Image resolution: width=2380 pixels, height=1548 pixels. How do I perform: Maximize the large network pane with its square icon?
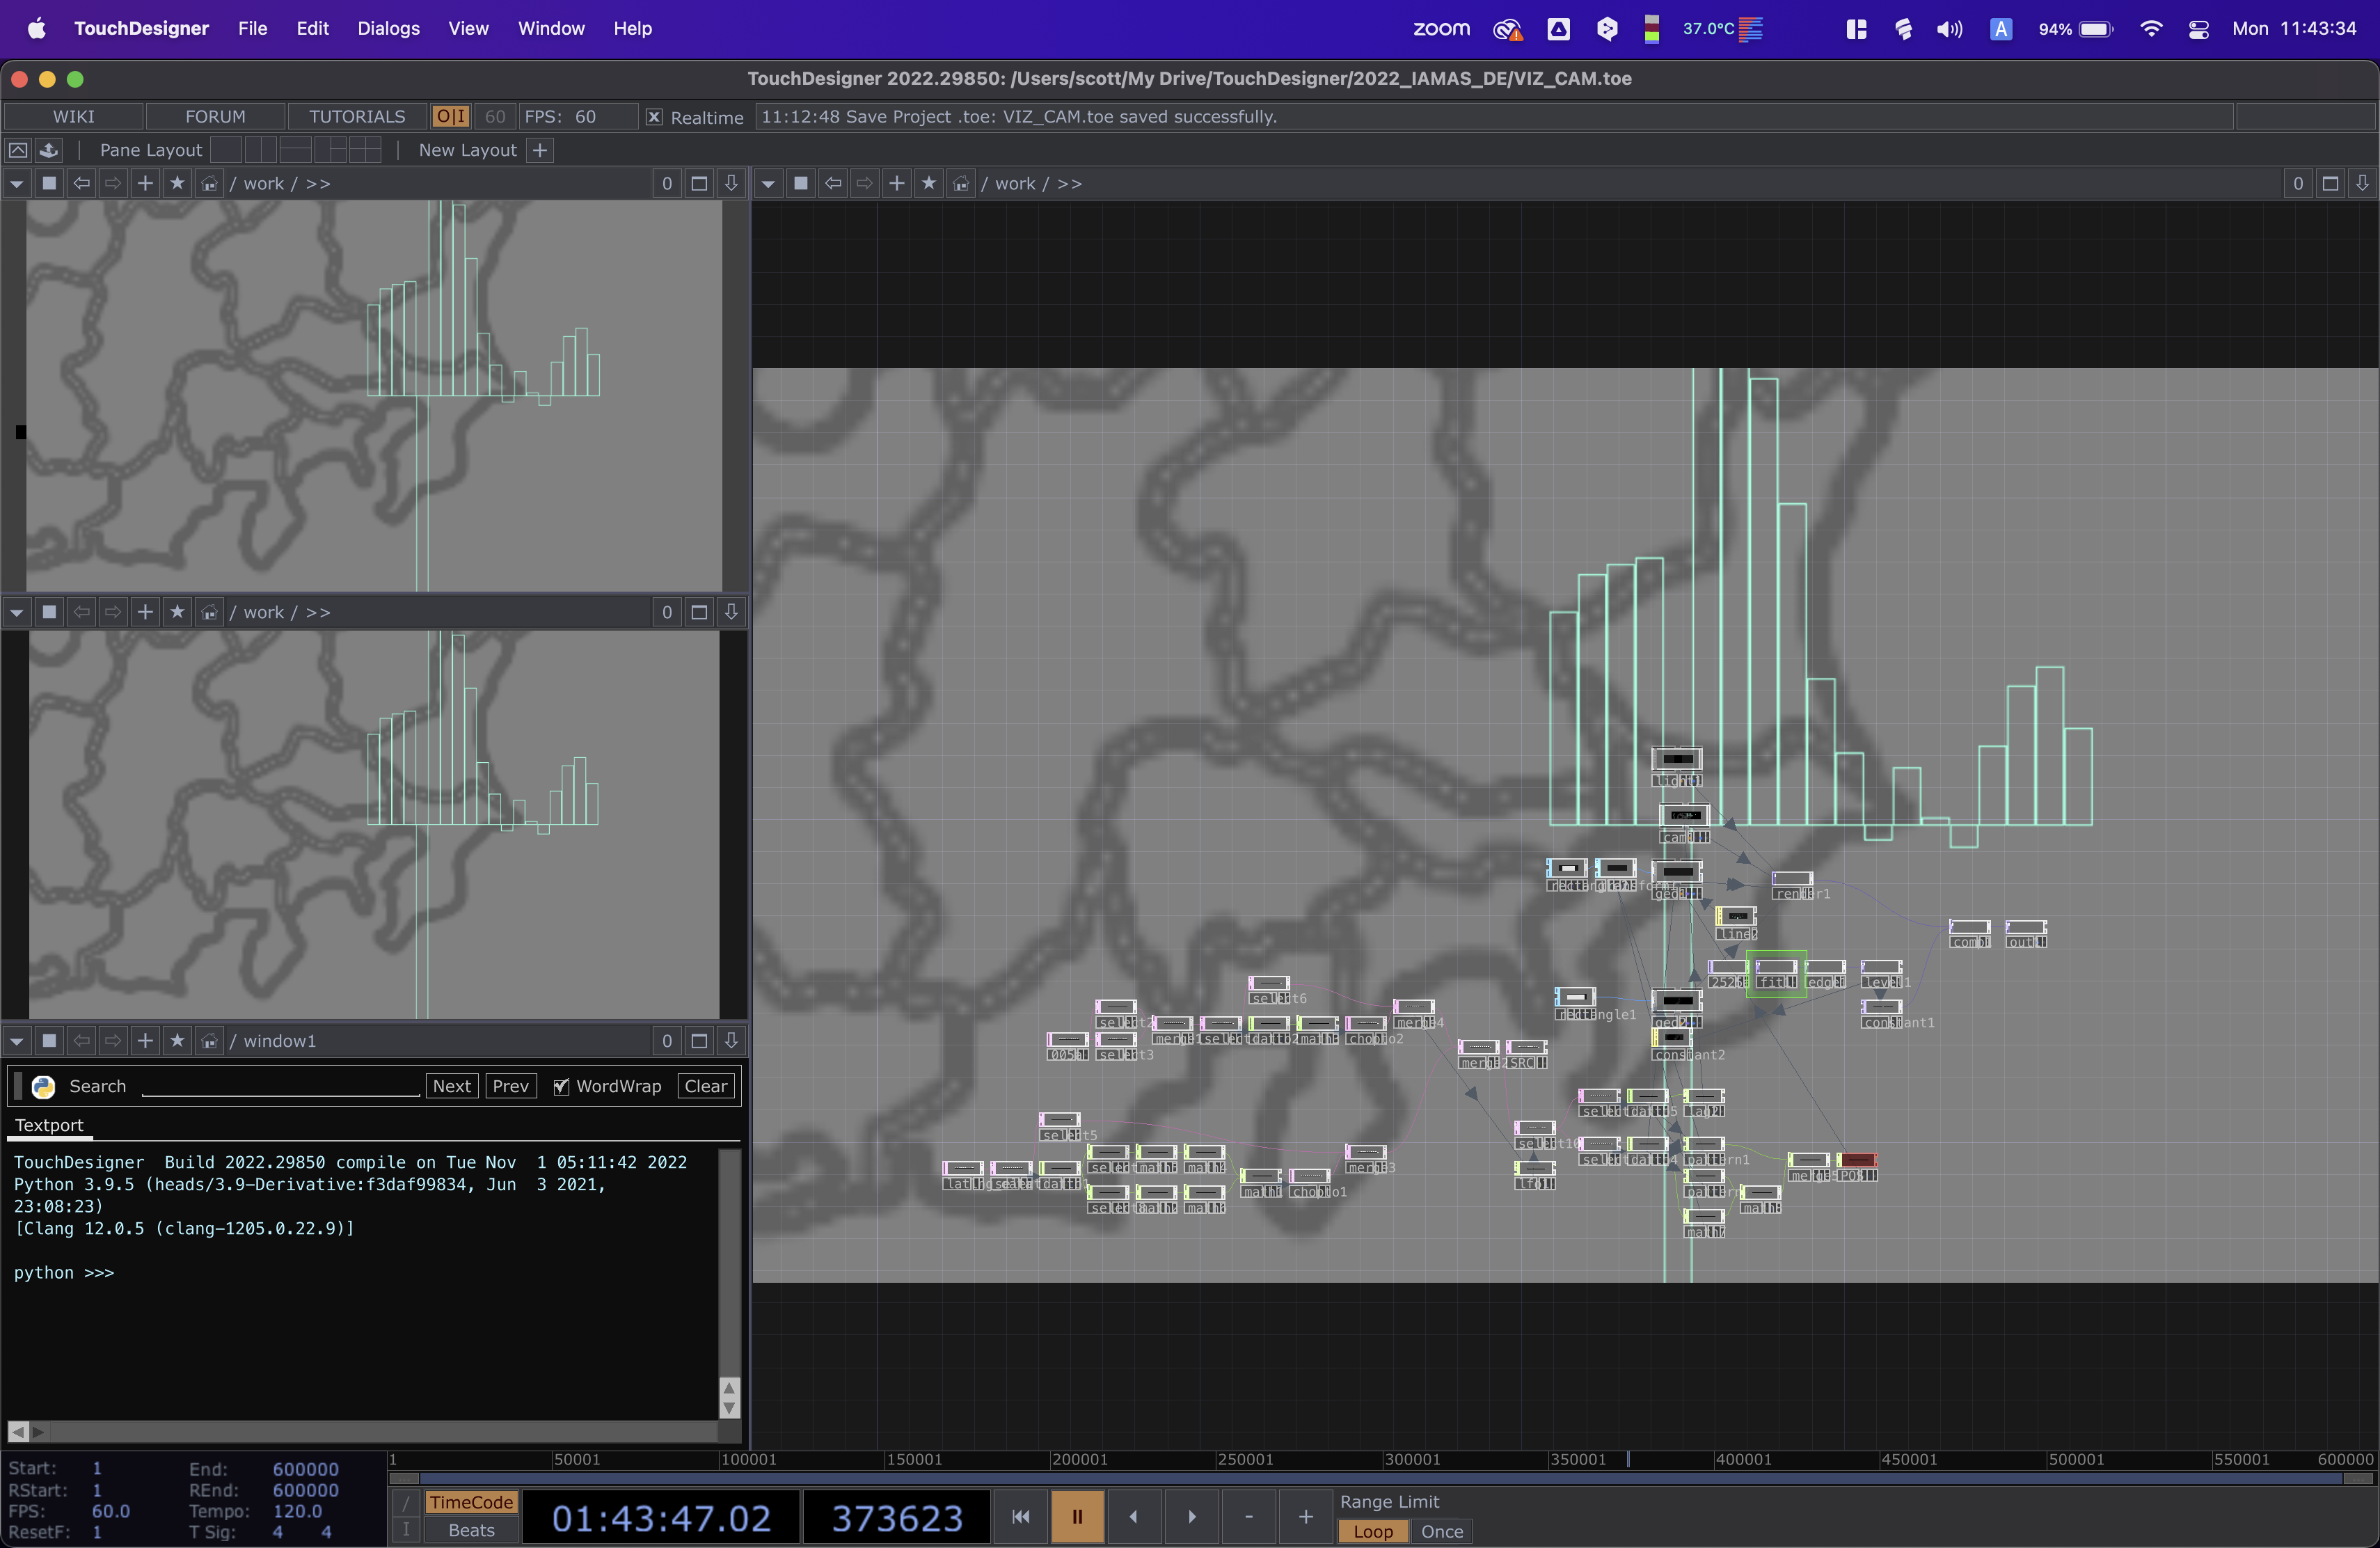[x=2330, y=183]
